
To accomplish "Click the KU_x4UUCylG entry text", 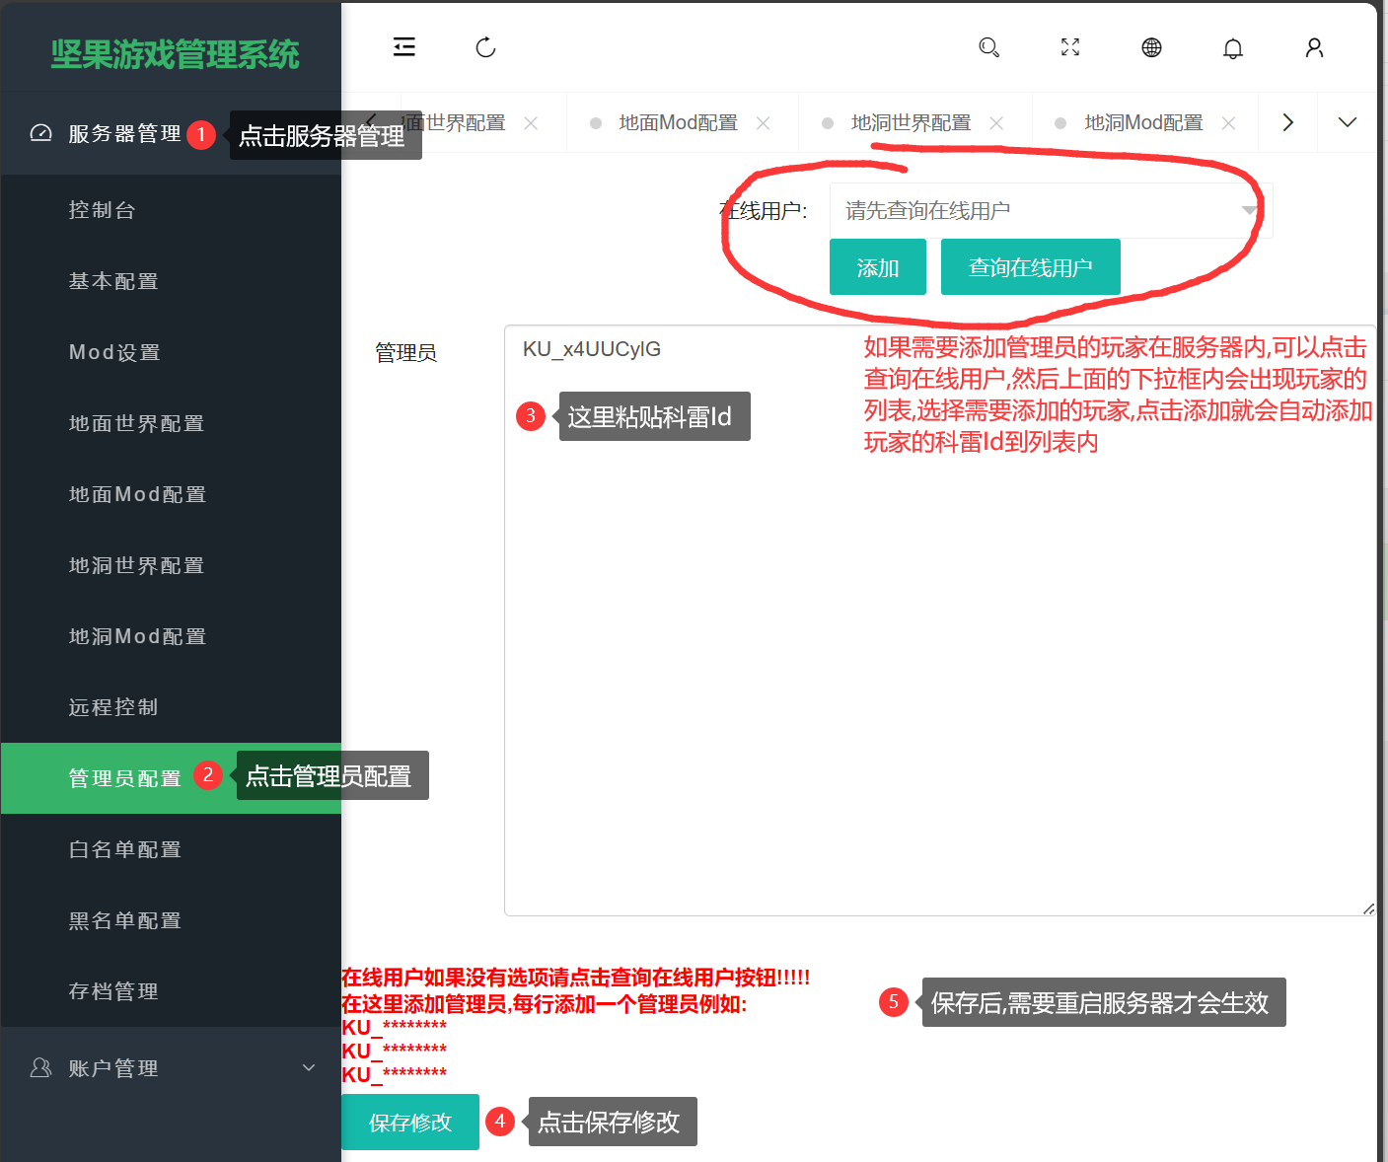I will tap(592, 349).
